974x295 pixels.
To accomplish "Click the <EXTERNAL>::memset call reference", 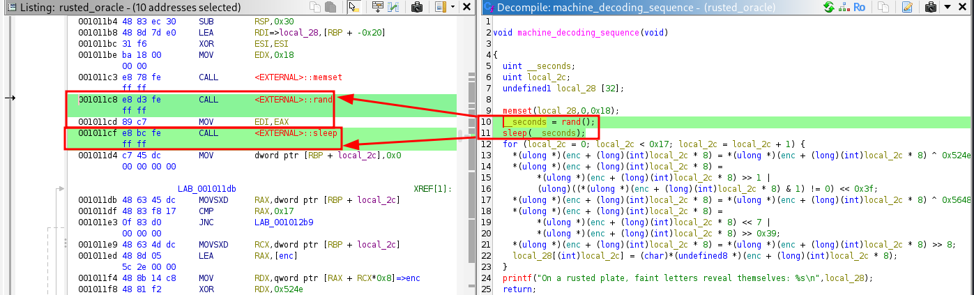I will pyautogui.click(x=298, y=77).
